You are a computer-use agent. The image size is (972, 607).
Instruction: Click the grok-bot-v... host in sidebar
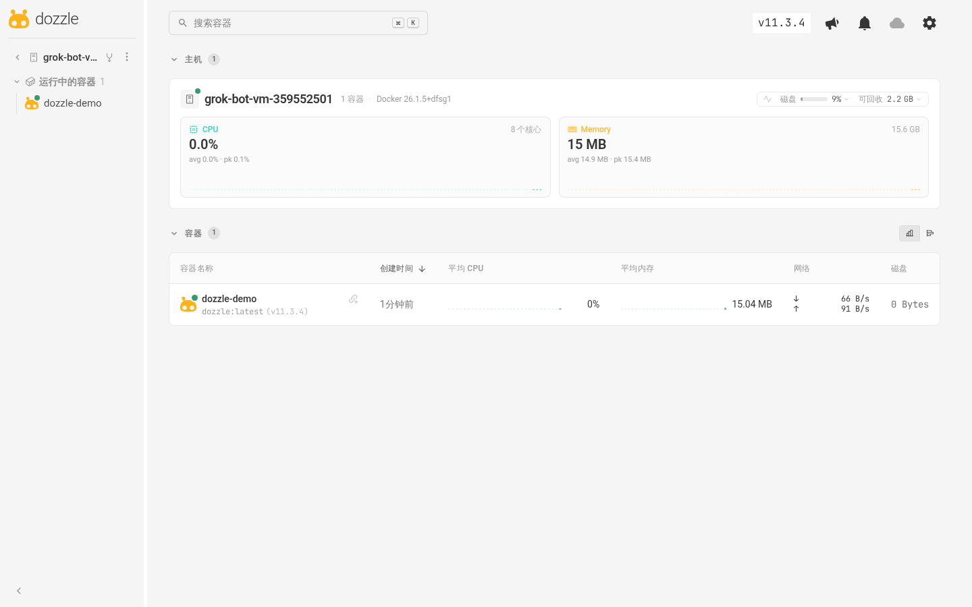tap(70, 57)
